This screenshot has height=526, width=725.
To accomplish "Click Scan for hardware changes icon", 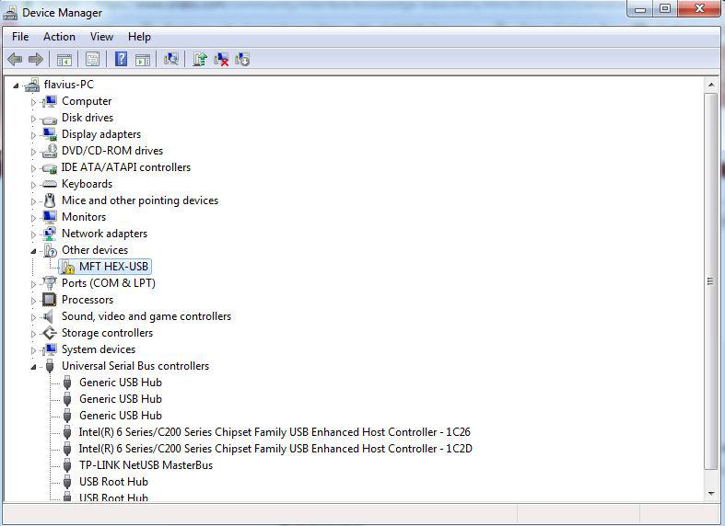I will [x=171, y=59].
